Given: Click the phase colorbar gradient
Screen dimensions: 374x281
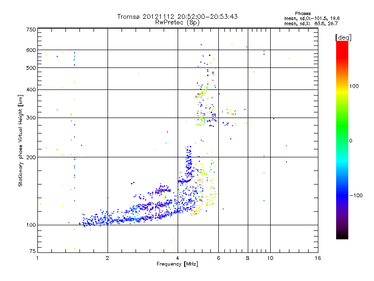Looking at the screenshot, I should [342, 140].
